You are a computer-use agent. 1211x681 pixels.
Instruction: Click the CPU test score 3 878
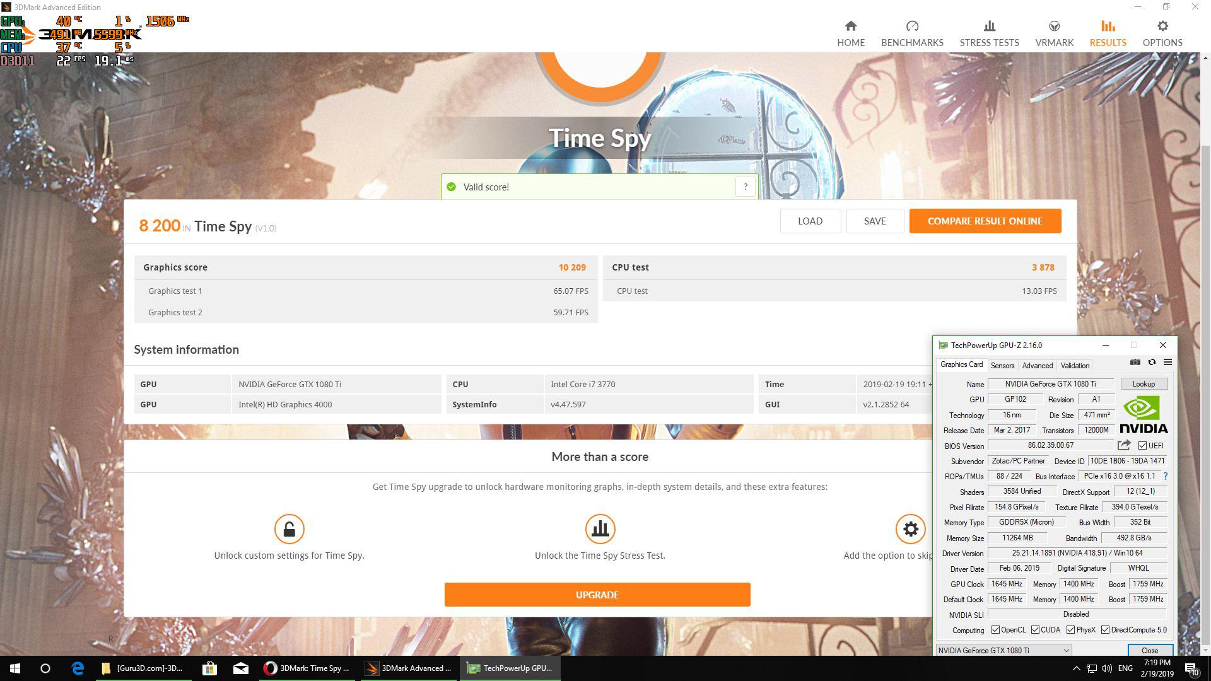(x=1043, y=267)
